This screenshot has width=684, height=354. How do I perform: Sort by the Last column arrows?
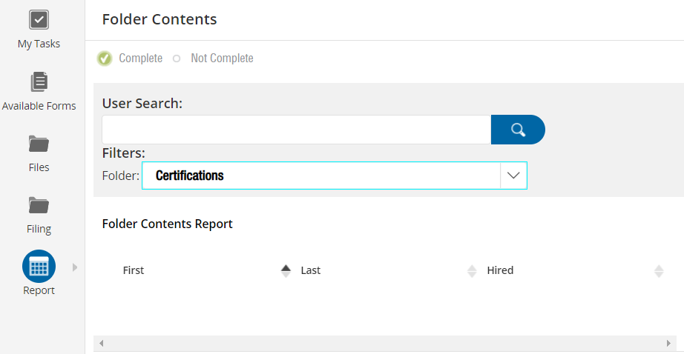[x=472, y=271]
